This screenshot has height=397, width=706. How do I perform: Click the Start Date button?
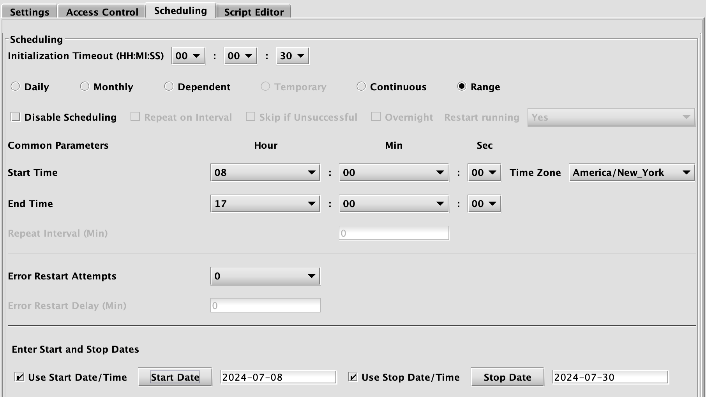175,377
